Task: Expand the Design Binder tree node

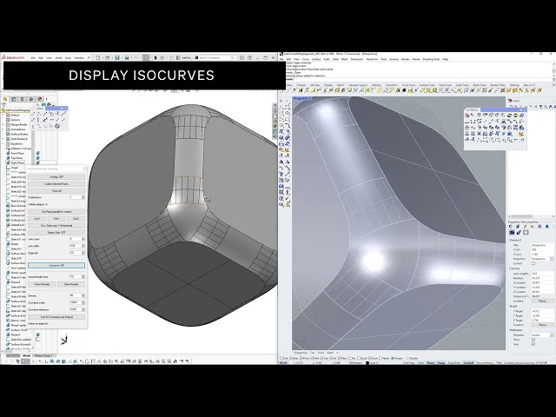Action: [3, 125]
